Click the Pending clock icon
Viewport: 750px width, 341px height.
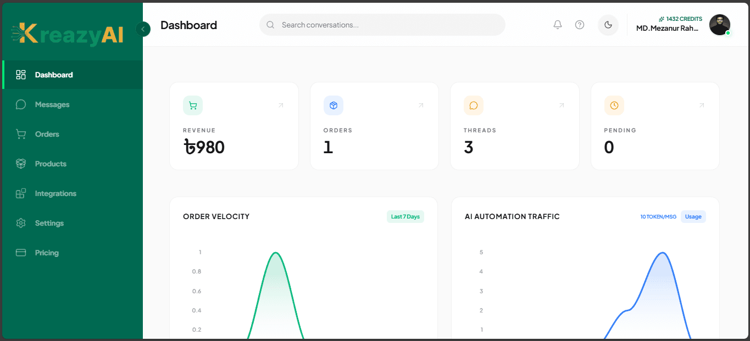point(614,105)
